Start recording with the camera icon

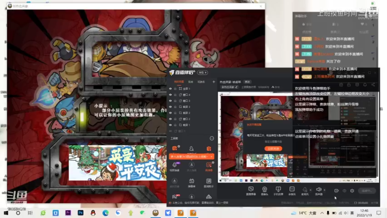[336, 191]
